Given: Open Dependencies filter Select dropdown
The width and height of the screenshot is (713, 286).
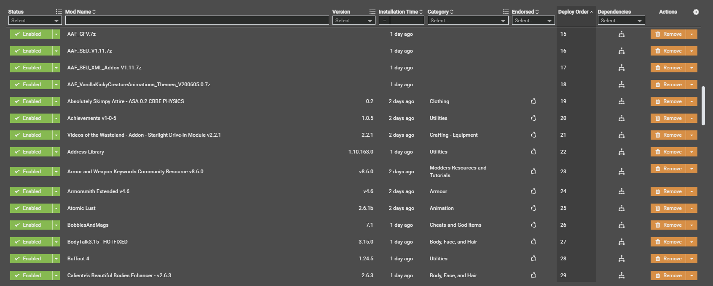Looking at the screenshot, I should pos(621,20).
